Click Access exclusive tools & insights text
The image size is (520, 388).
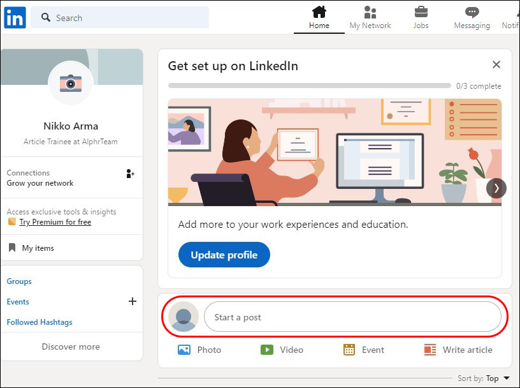pos(61,212)
